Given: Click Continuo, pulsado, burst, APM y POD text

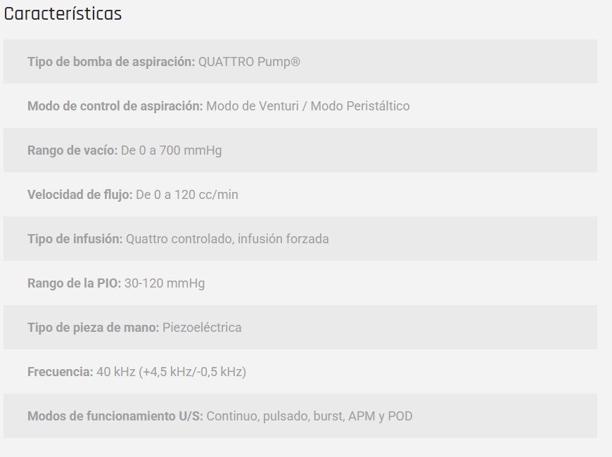Looking at the screenshot, I should 310,416.
